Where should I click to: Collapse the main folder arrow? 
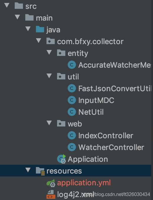tap(17, 17)
